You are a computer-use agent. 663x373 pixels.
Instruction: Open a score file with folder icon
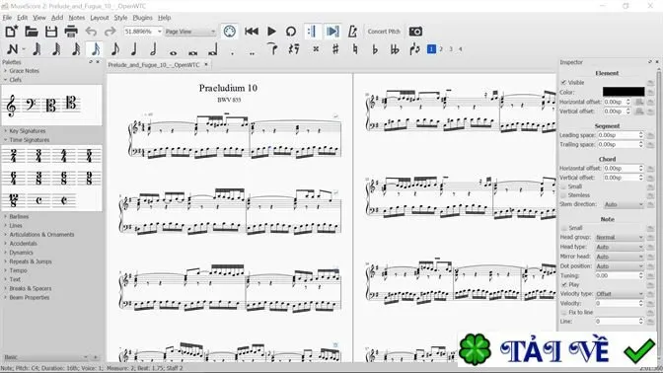pyautogui.click(x=32, y=32)
